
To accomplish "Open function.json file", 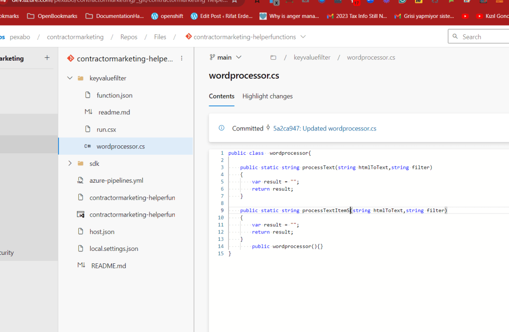I will click(114, 95).
